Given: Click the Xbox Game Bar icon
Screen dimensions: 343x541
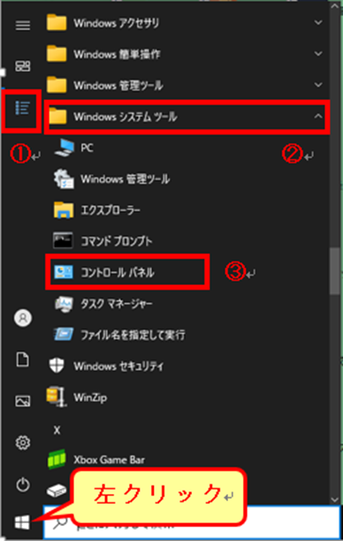Looking at the screenshot, I should (x=57, y=460).
